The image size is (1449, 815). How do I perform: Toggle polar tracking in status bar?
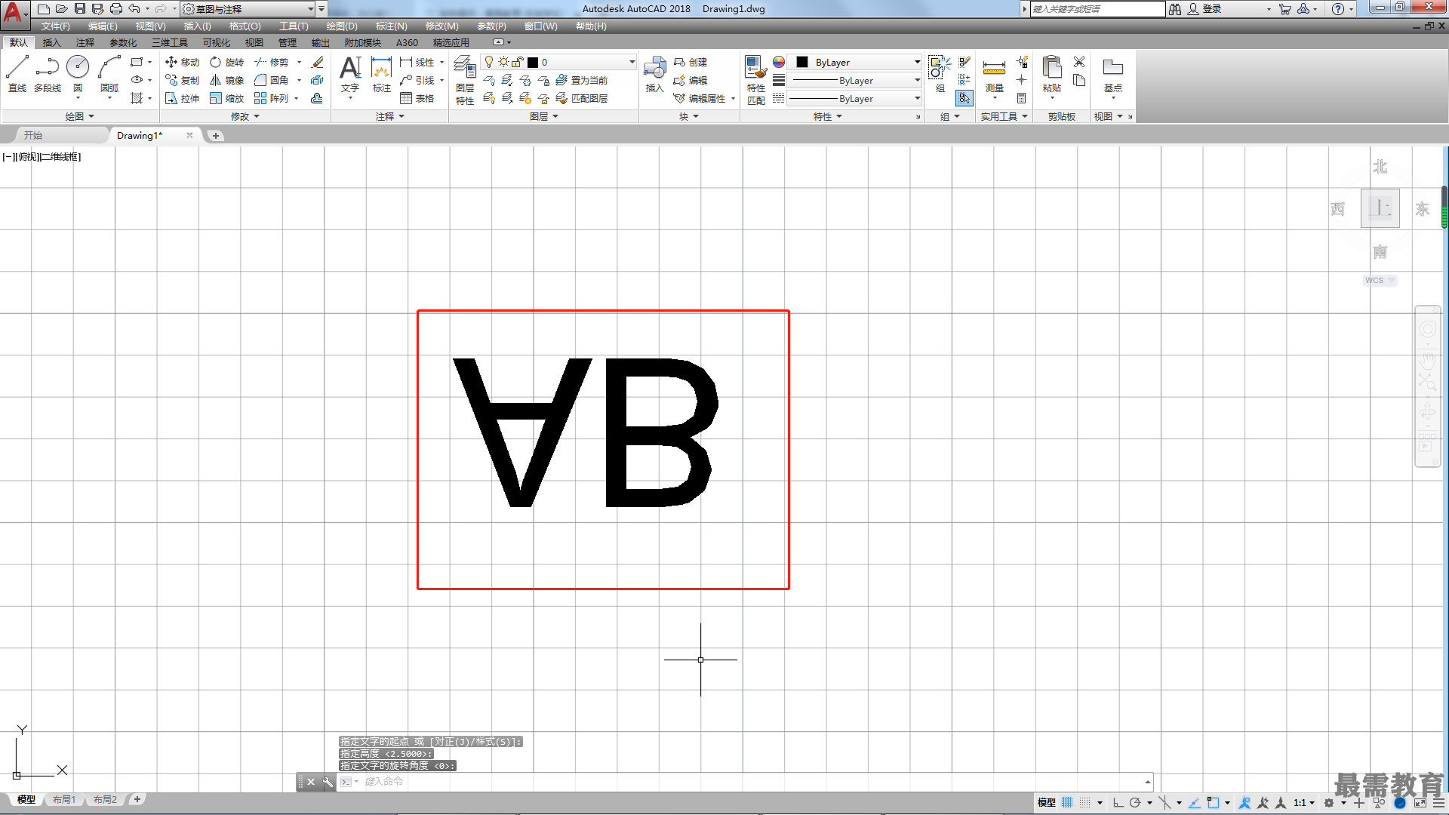click(x=1134, y=803)
